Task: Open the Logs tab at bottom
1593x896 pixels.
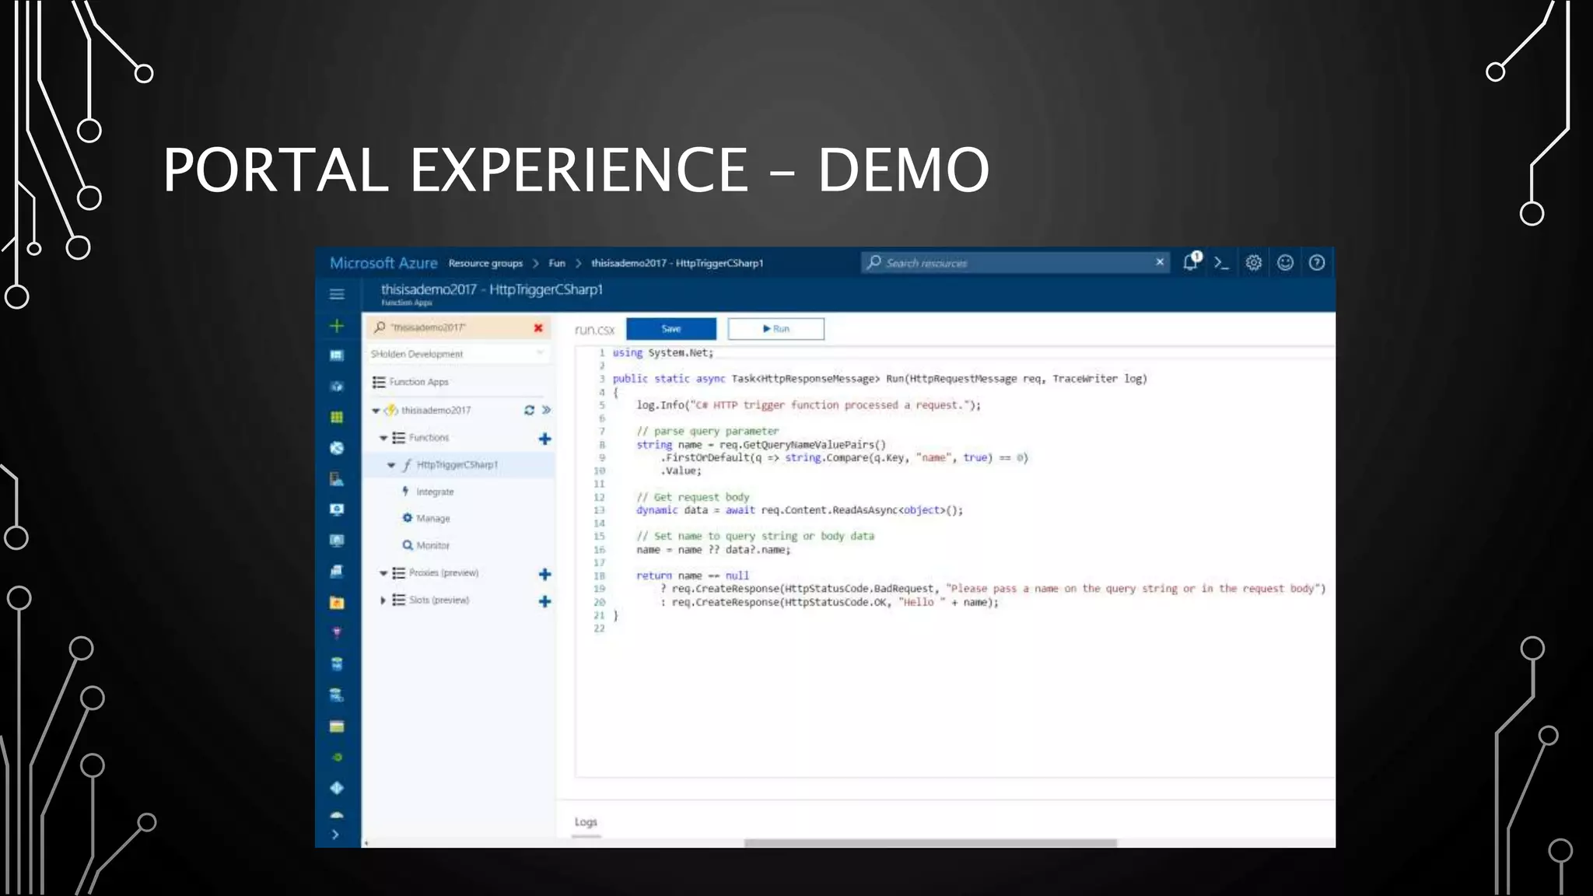Action: tap(586, 822)
